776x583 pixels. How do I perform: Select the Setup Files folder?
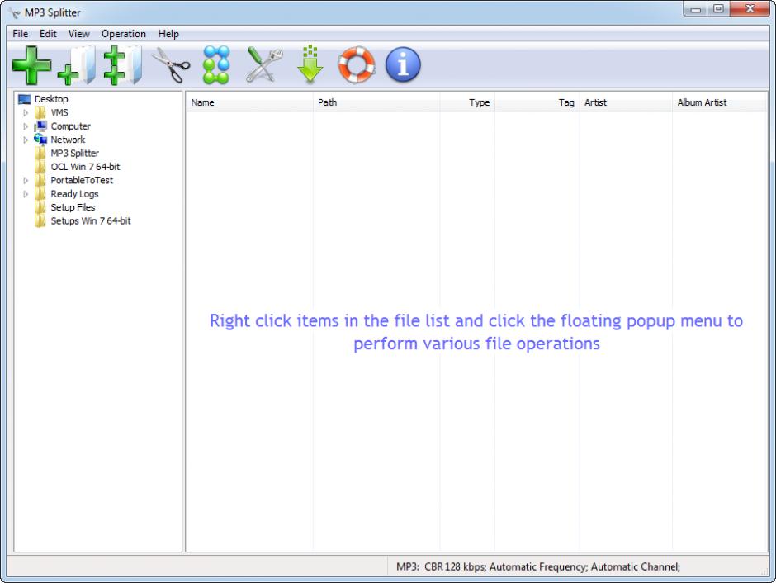[73, 207]
